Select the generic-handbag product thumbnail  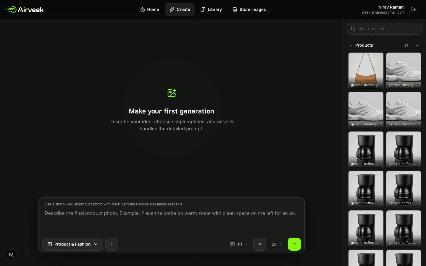(366, 71)
